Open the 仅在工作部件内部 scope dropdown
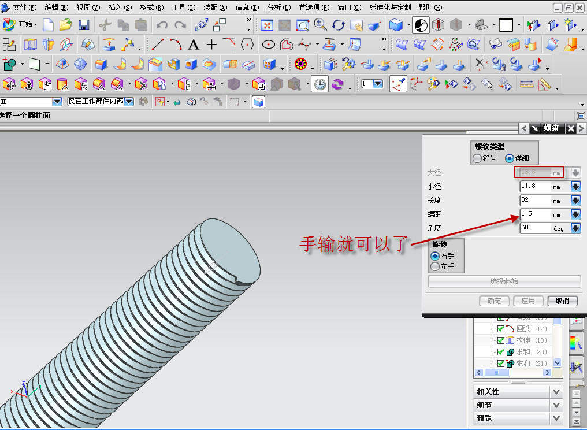Viewport: 587px width, 430px height. click(129, 101)
